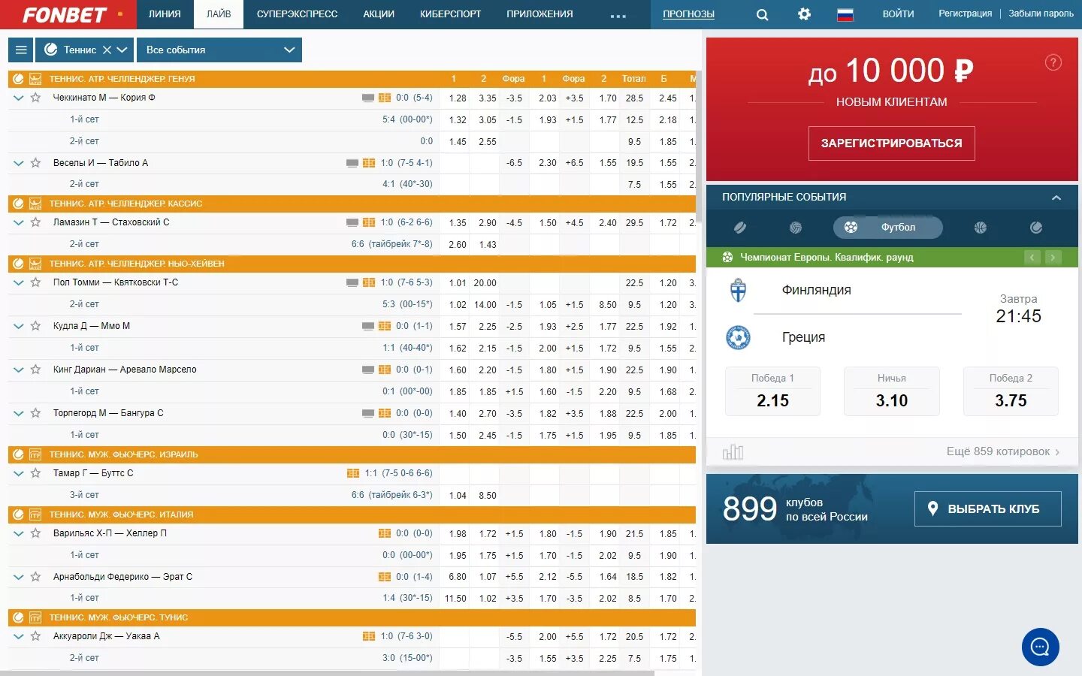The image size is (1082, 676).
Task: Collapse Аккуароли Дж match rows
Action: (x=19, y=636)
